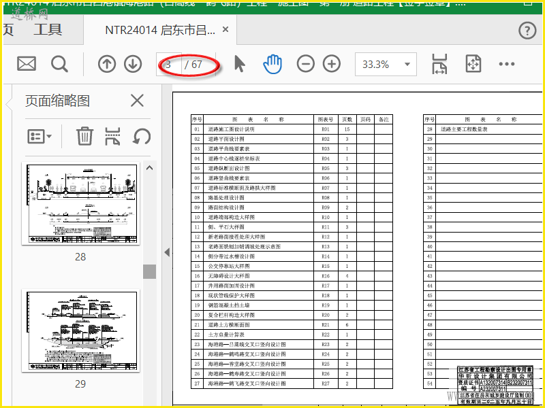Click cell R01 in 图表号 column
545x408 pixels.
326,129
